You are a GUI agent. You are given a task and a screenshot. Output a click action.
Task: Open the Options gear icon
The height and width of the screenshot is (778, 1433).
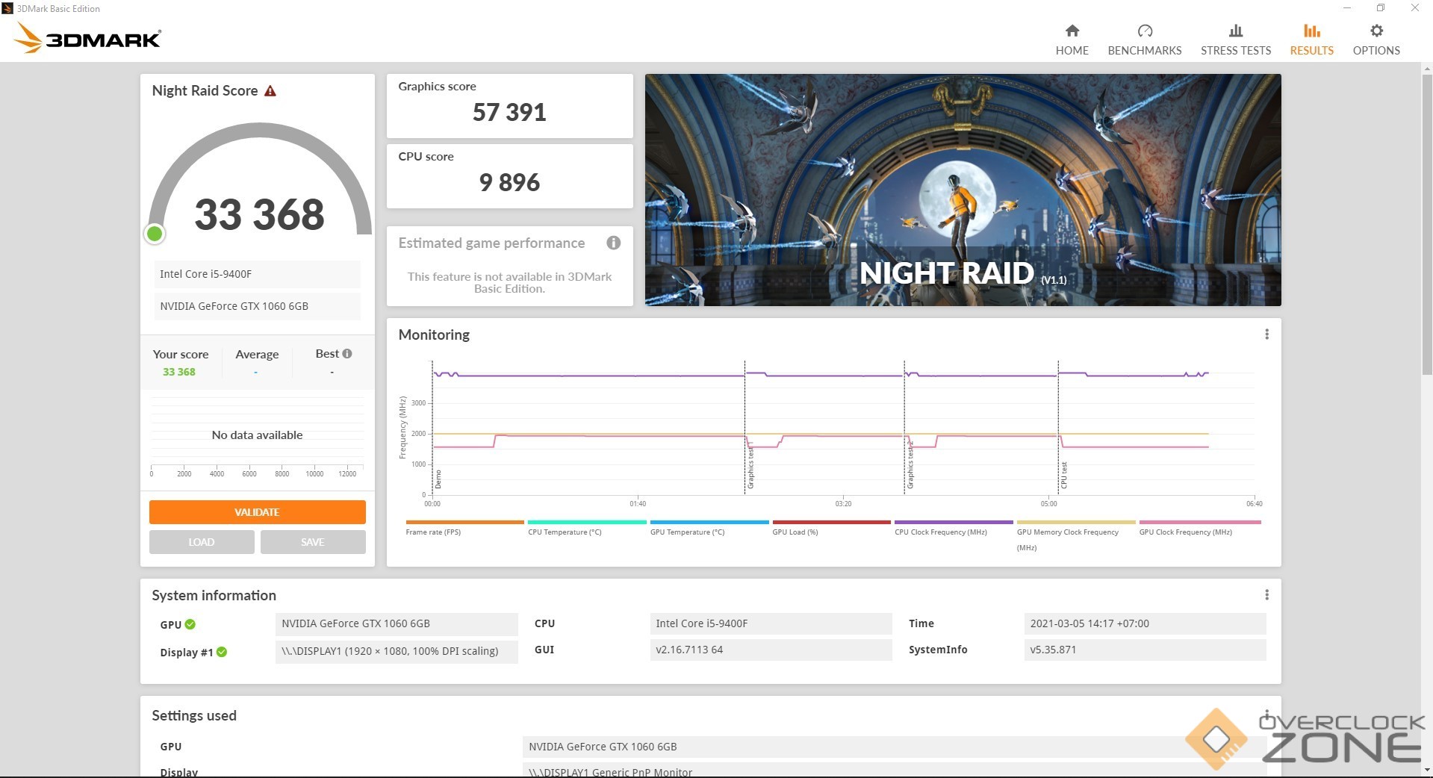coord(1376,31)
